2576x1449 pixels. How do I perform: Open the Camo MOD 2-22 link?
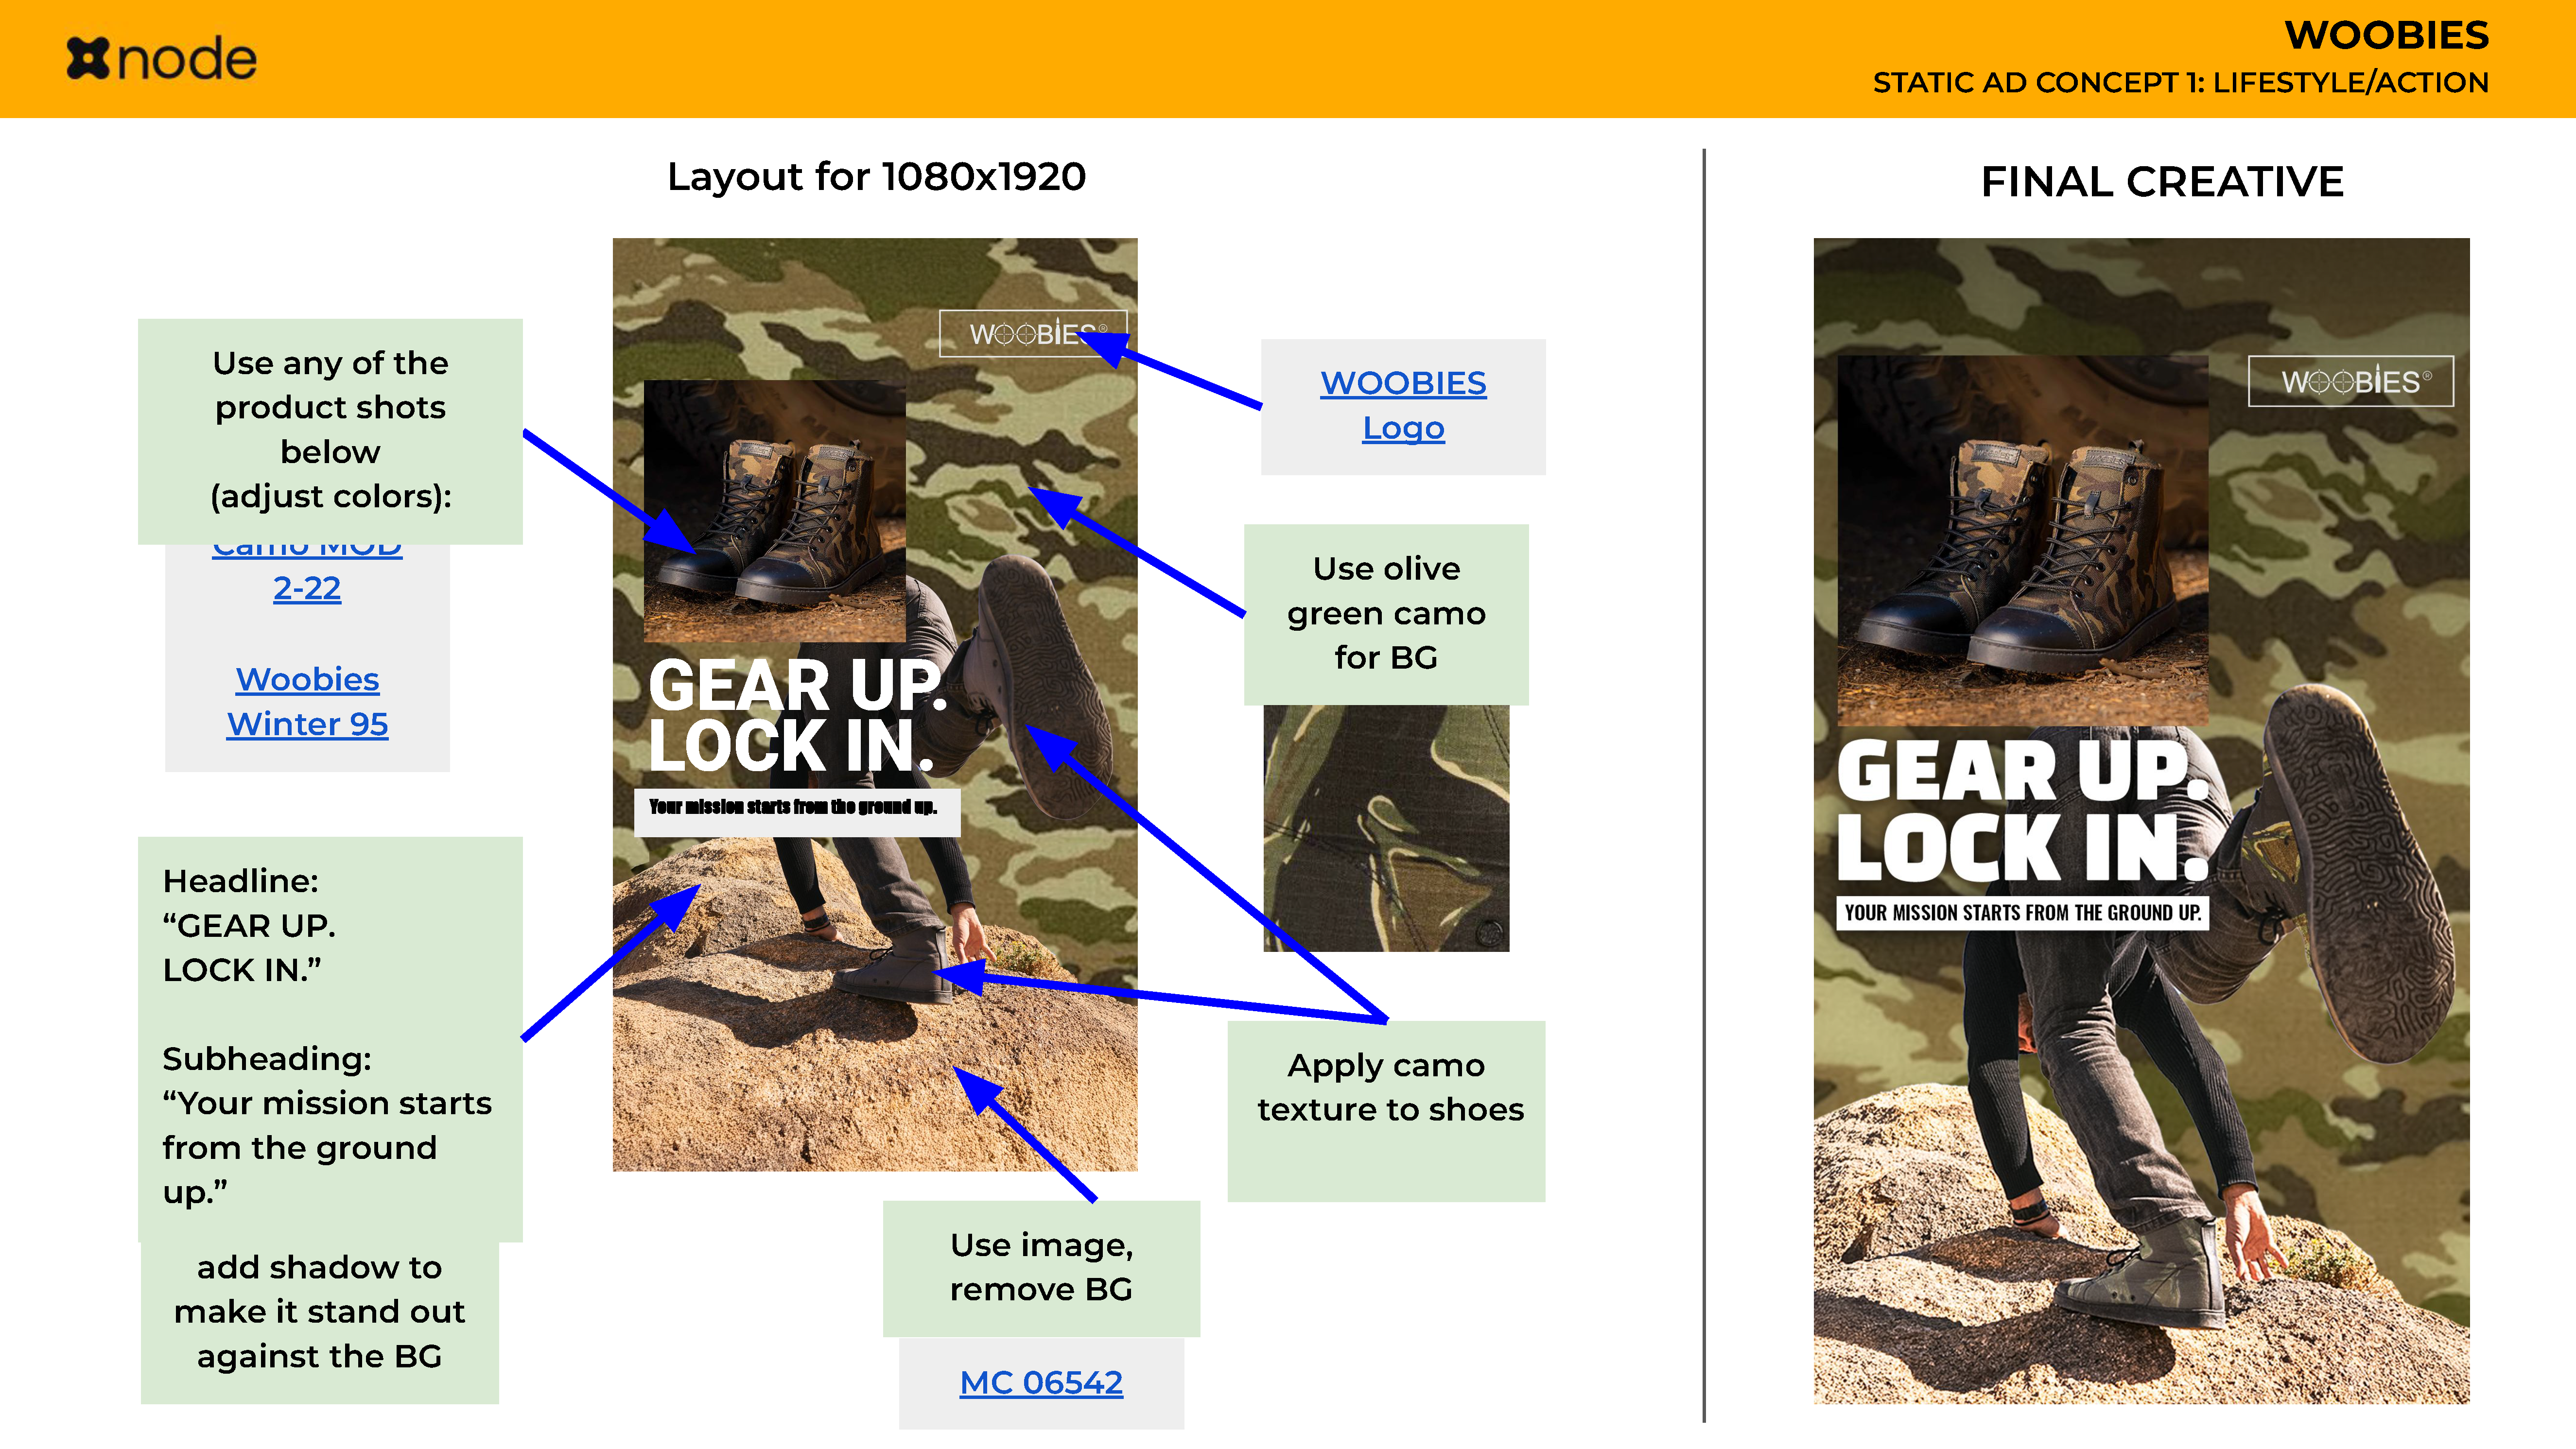click(307, 574)
